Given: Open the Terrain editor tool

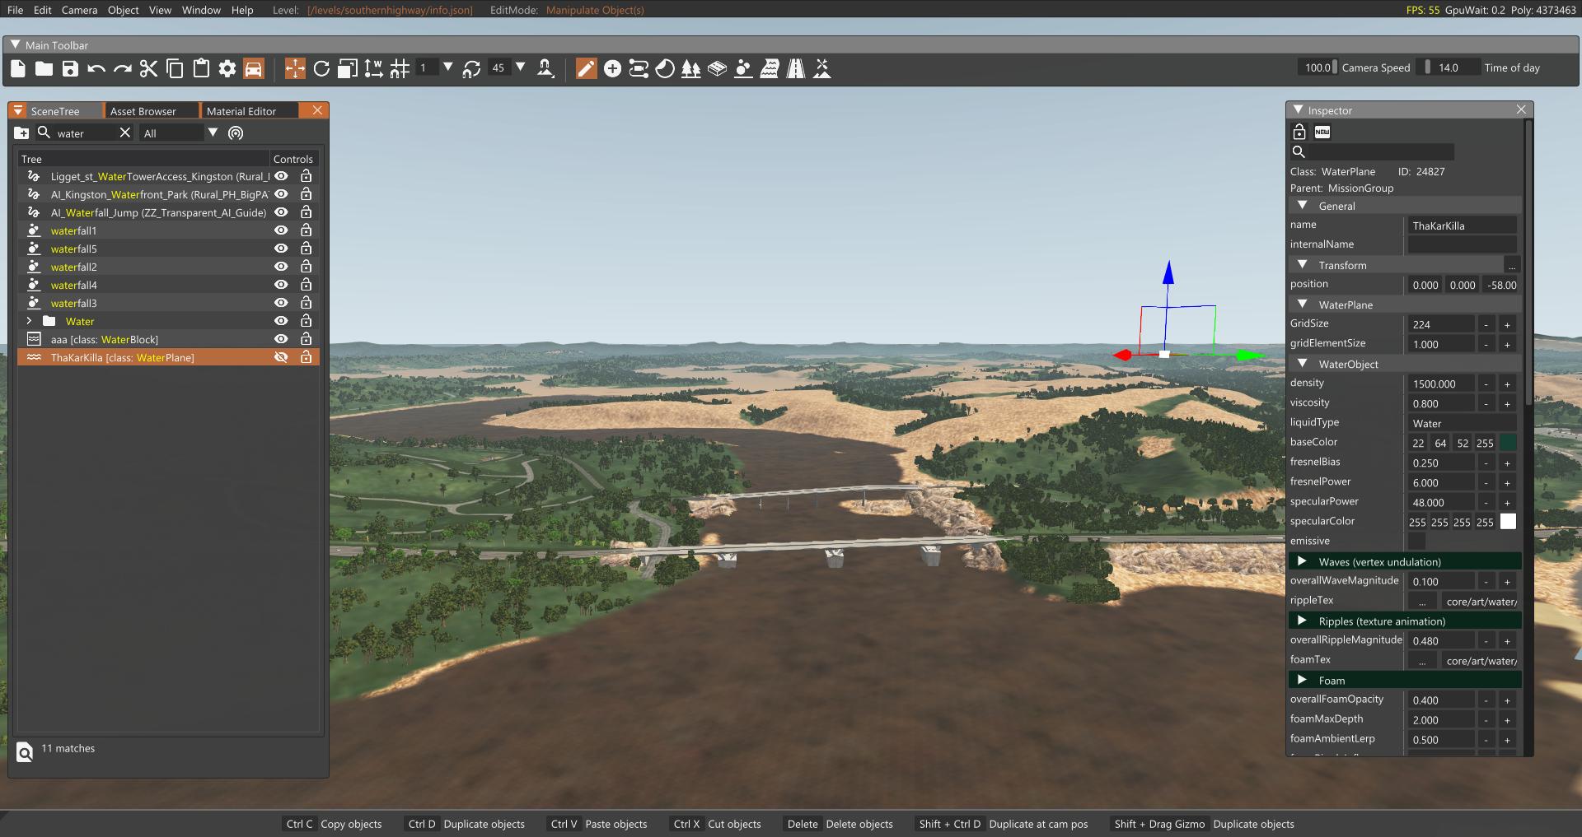Looking at the screenshot, I should click(x=822, y=69).
